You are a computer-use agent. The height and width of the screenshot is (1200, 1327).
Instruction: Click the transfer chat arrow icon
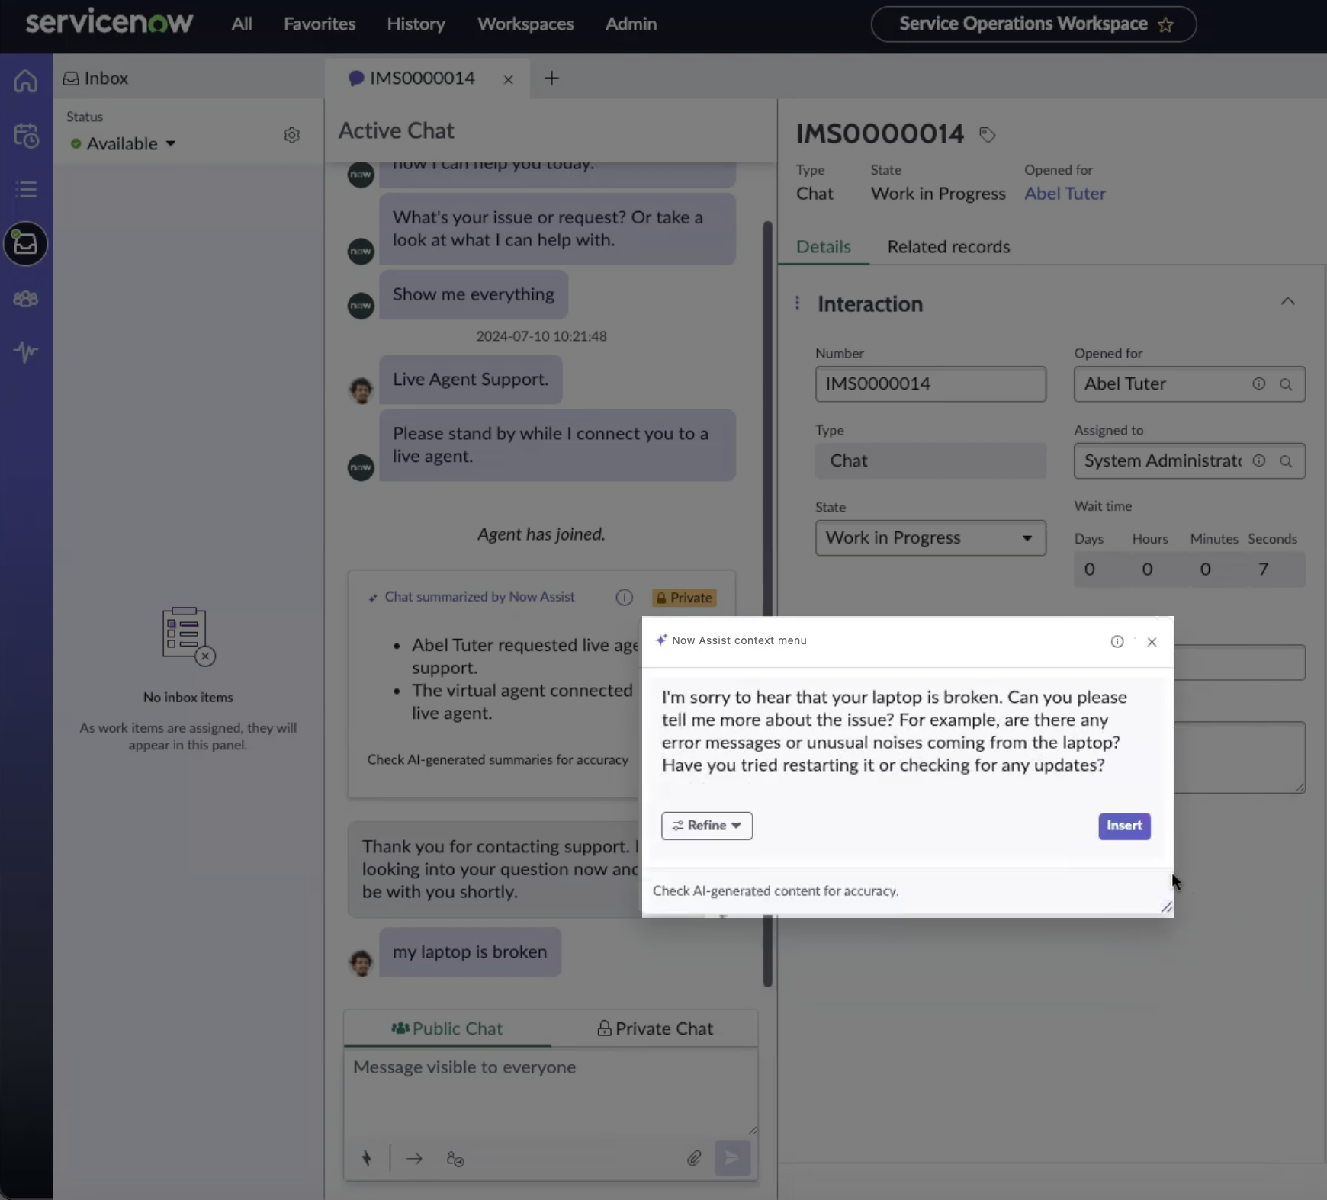click(x=414, y=1159)
